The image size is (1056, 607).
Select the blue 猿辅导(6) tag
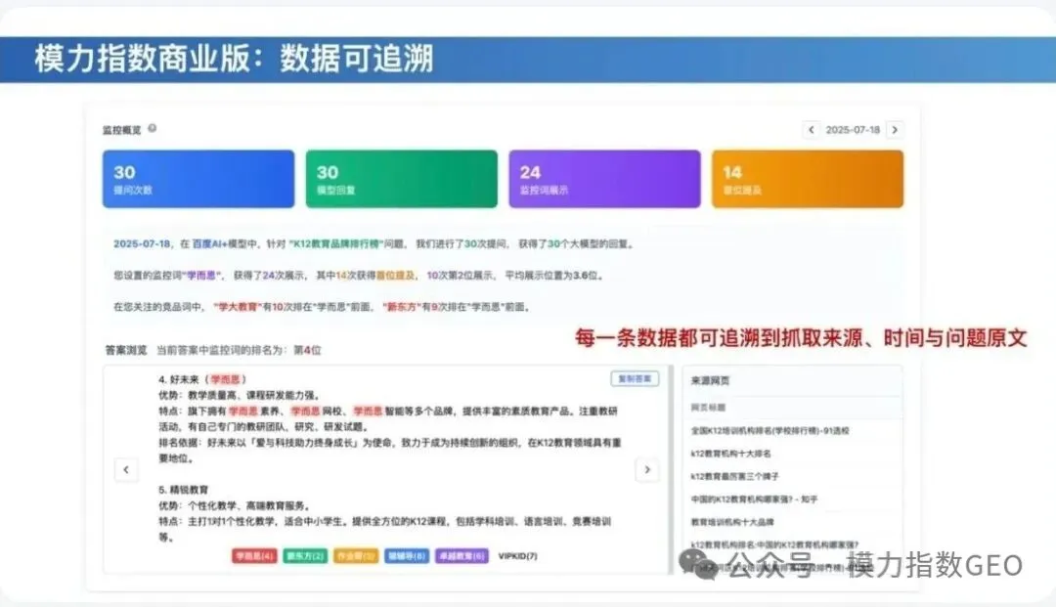click(x=407, y=556)
